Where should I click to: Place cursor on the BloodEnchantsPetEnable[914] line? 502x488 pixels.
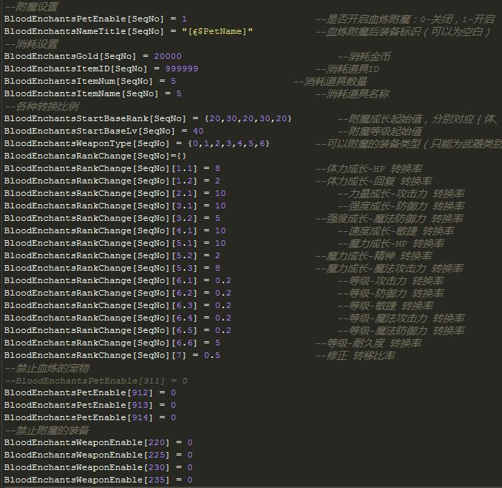coord(90,417)
